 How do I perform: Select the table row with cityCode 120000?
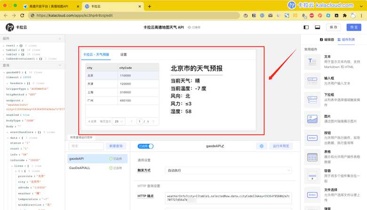(122, 84)
